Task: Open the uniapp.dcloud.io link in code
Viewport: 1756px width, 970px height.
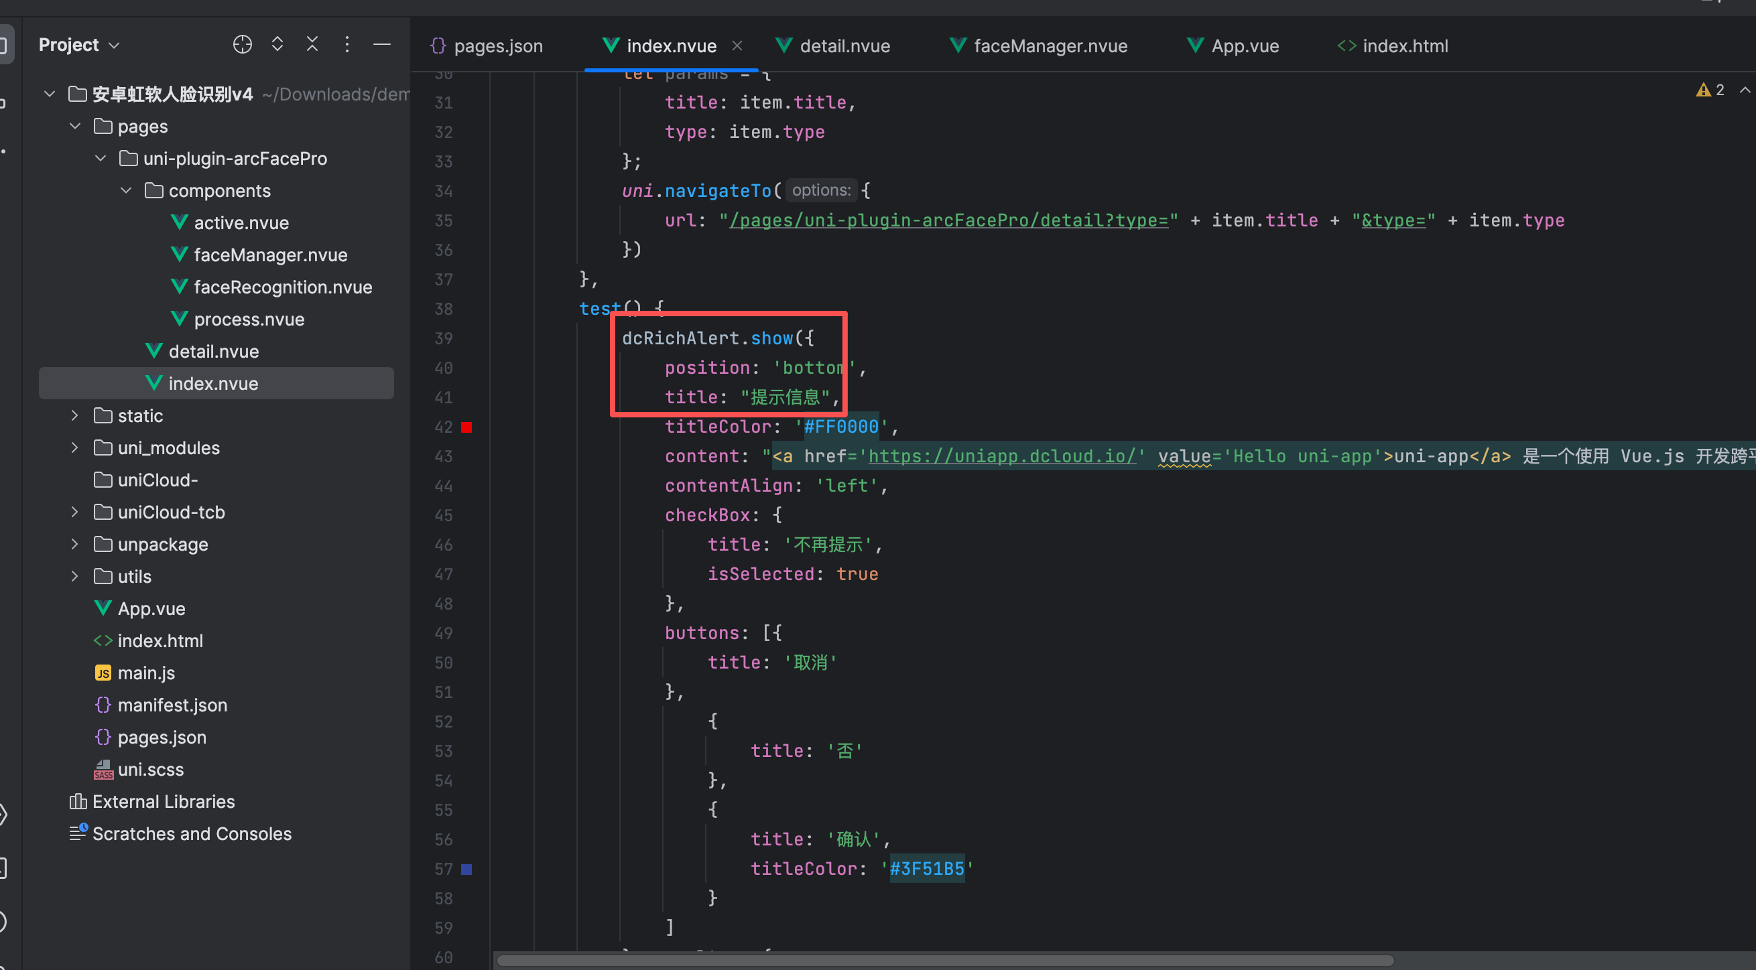Action: click(x=1002, y=456)
